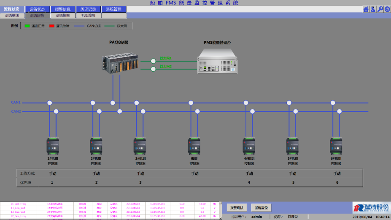Image resolution: width=391 pixels, height=220 pixels.
Task: Open the 报警信息 menu
Action: (x=63, y=9)
